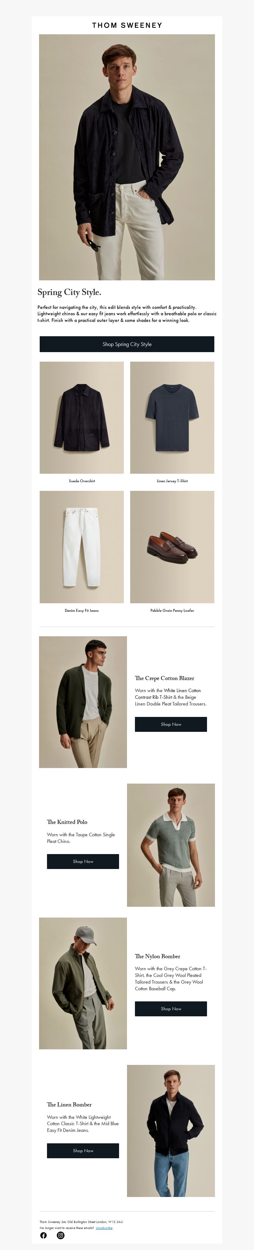Click the Thom Sweeney logo header
The height and width of the screenshot is (1250, 254).
[127, 25]
